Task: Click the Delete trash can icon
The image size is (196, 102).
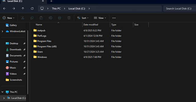Action: click(x=69, y=18)
